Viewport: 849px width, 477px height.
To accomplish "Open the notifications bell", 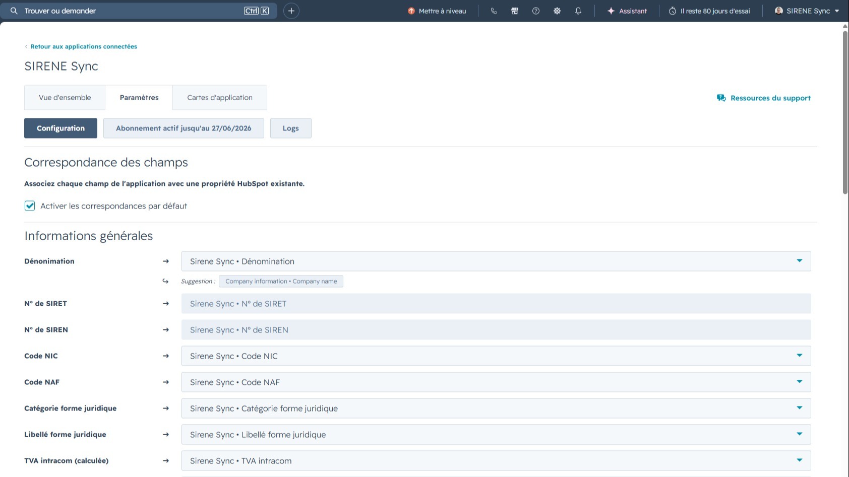I will point(578,11).
